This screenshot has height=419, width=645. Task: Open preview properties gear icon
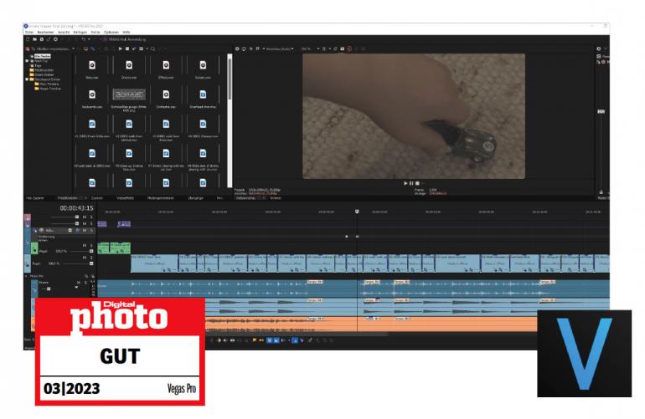(x=237, y=49)
